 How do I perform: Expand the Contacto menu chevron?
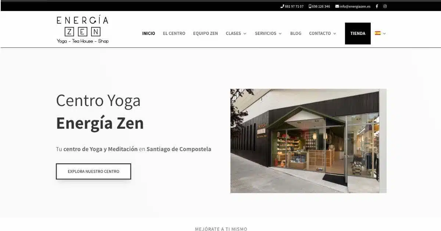334,33
